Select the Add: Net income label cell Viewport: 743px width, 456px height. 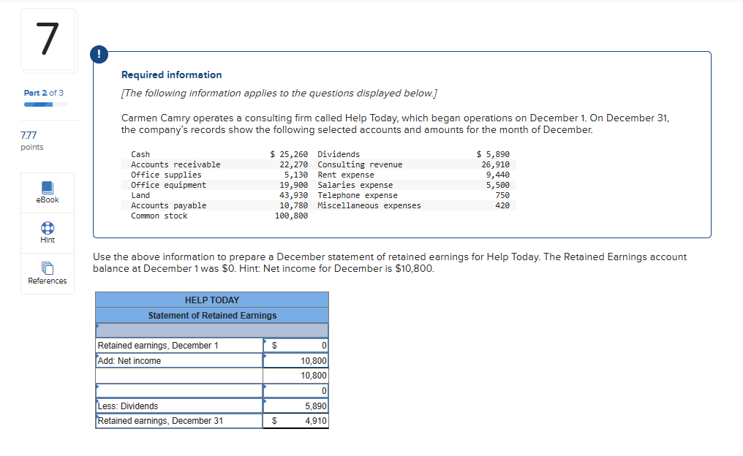(179, 360)
